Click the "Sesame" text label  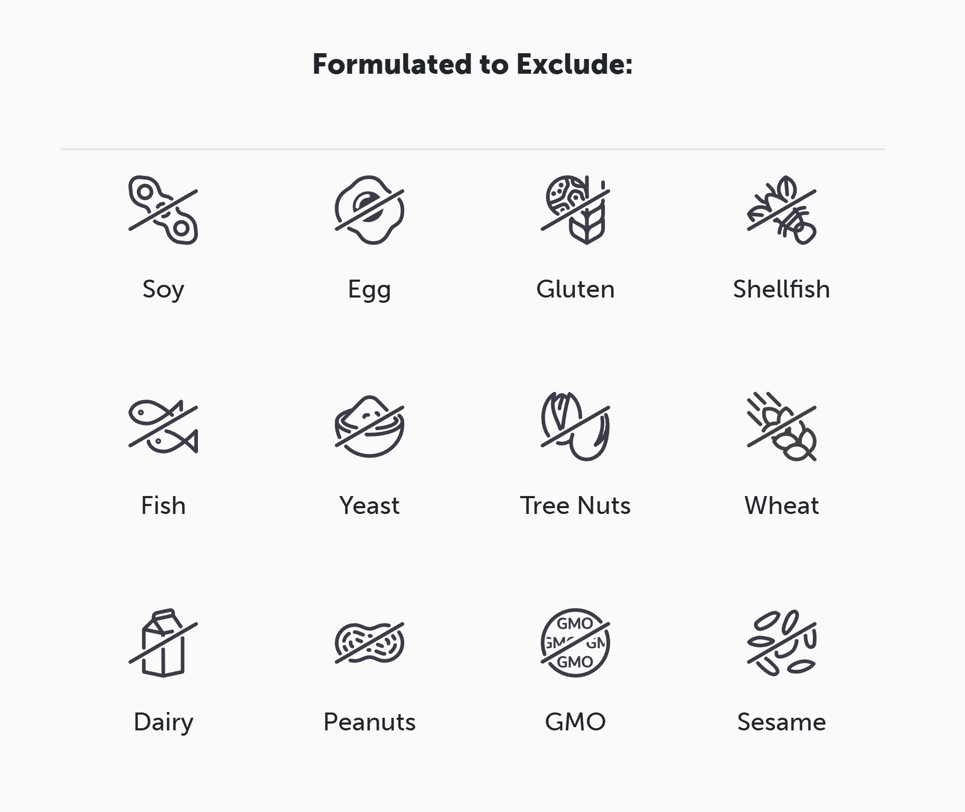(781, 722)
